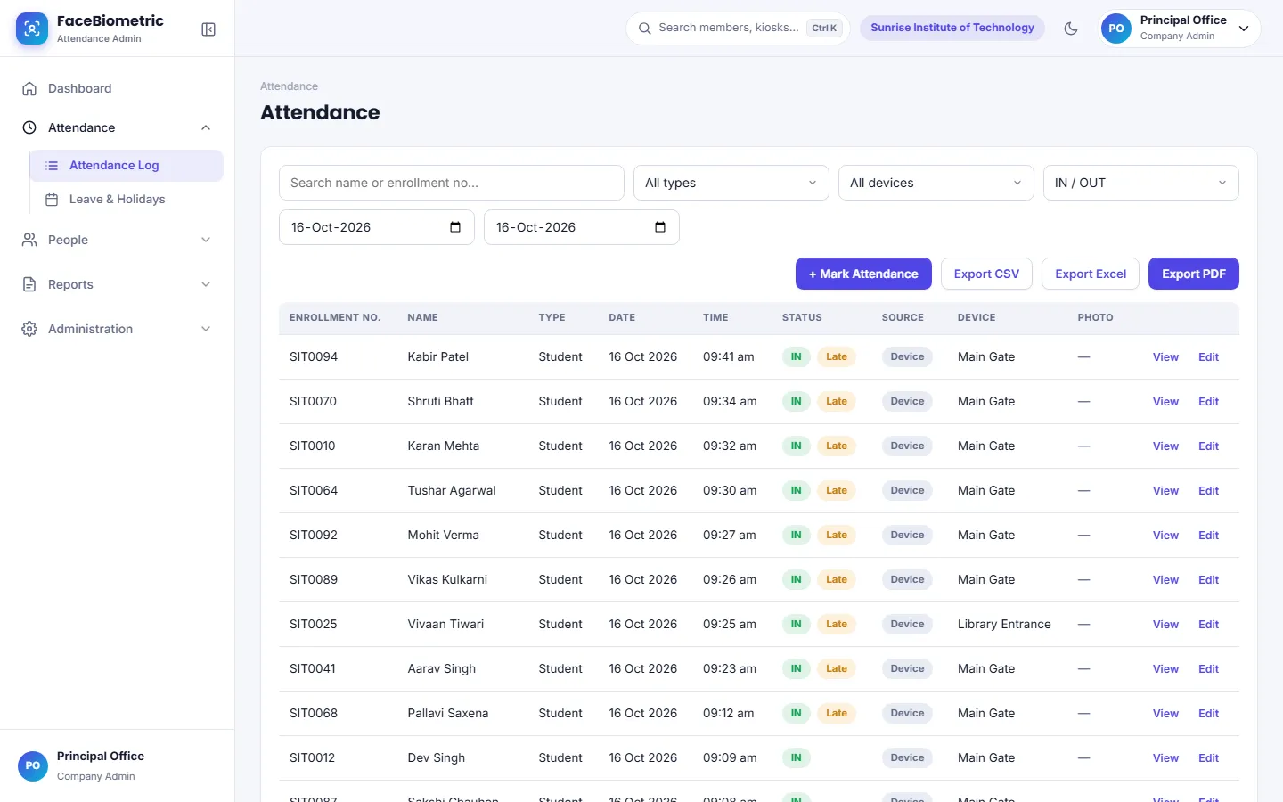Edit Kabir Patel's attendance record
The height and width of the screenshot is (802, 1283).
click(x=1208, y=356)
